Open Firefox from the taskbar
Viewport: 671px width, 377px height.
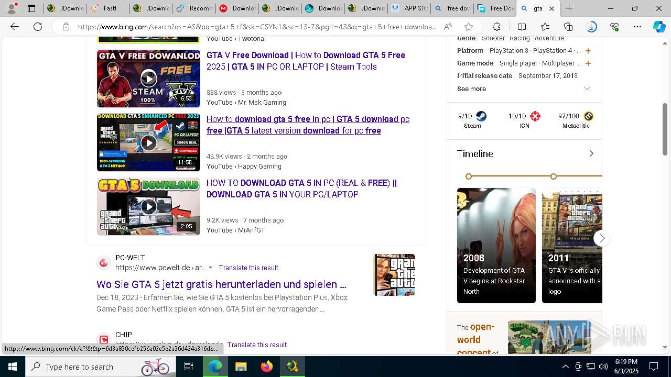coord(266,367)
